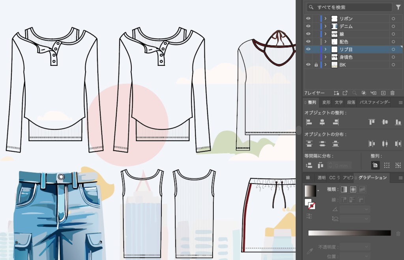Click the gradient slider bar

[349, 233]
